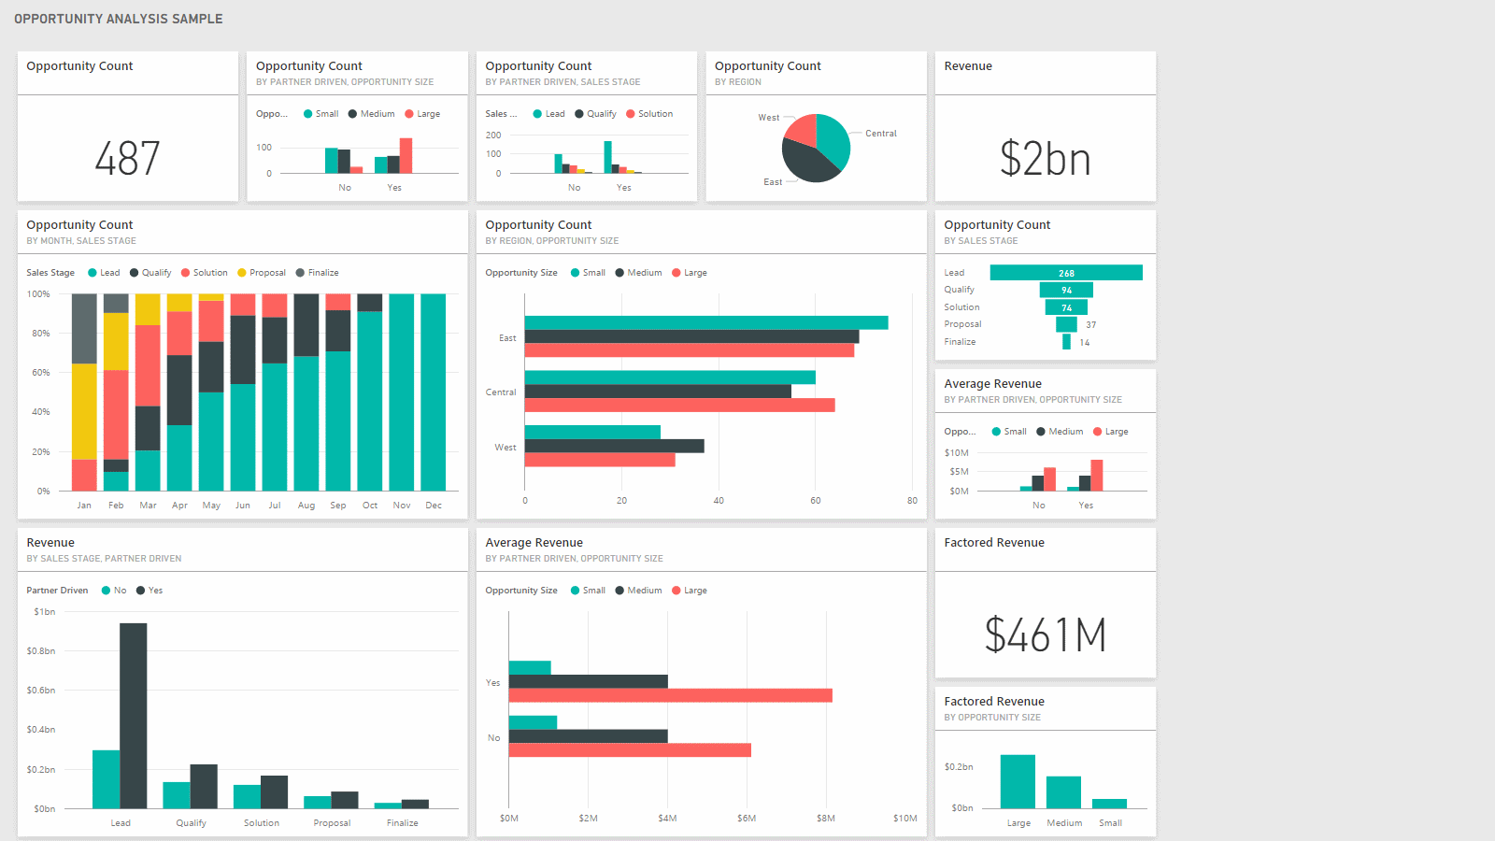This screenshot has width=1495, height=841.
Task: Click Finalize legend swatch in month chart
Action: [300, 273]
